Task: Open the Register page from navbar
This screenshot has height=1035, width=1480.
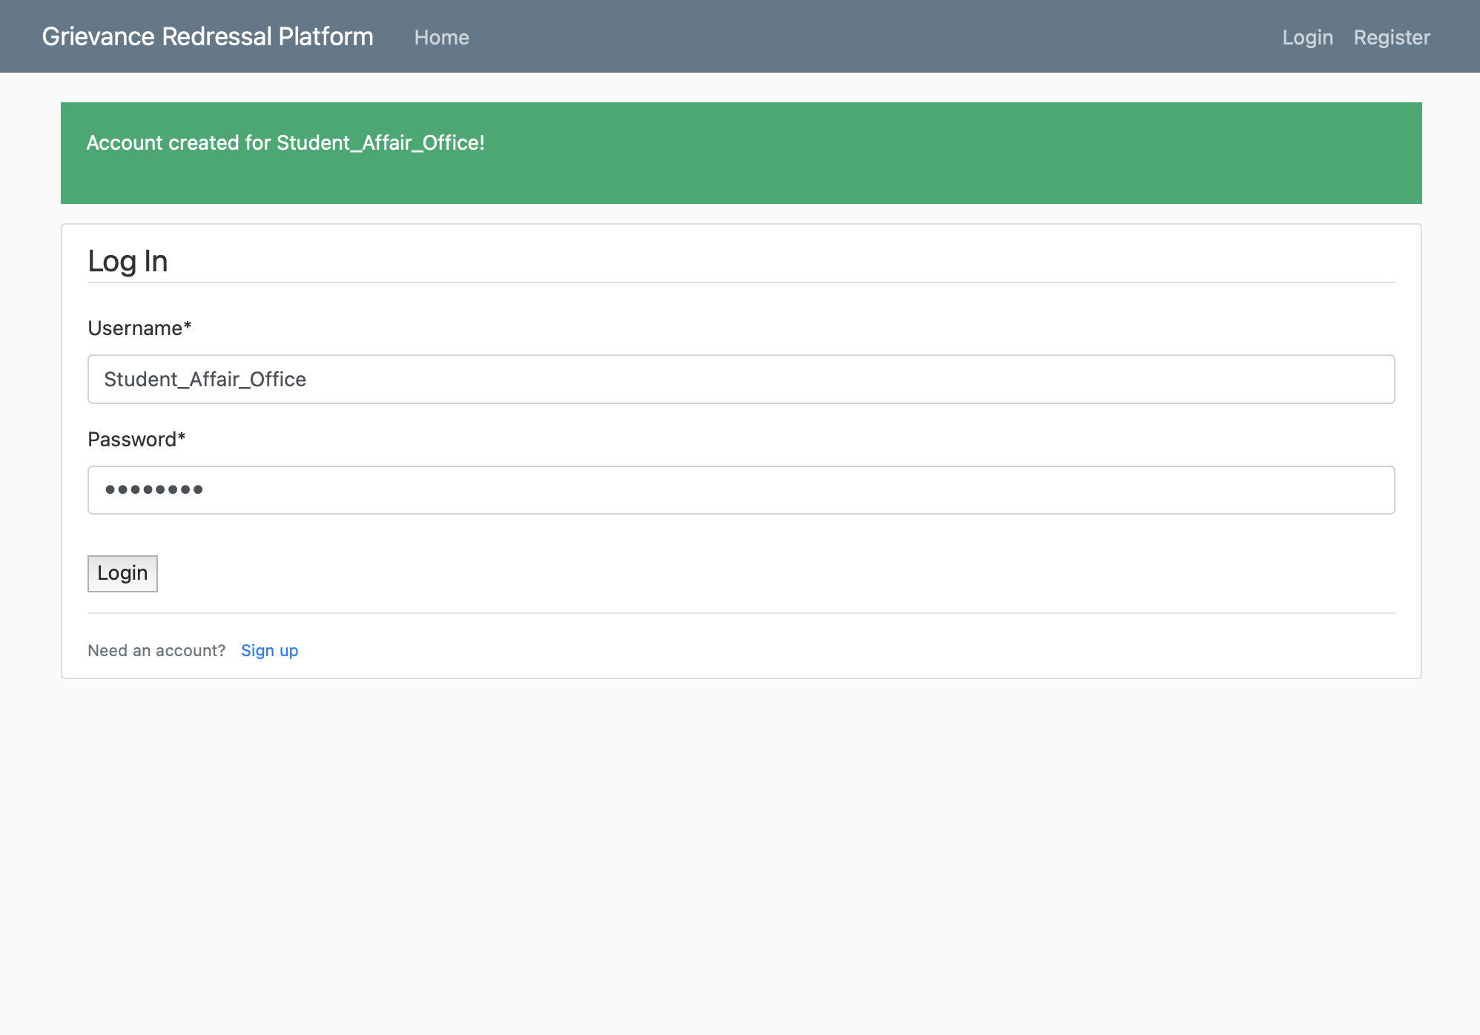Action: click(x=1391, y=37)
